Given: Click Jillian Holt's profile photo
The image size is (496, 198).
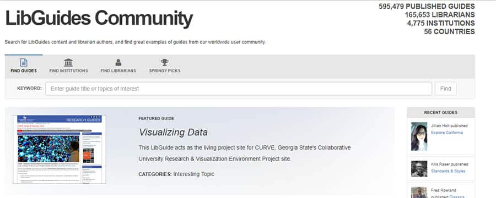Looking at the screenshot, I should [419, 136].
